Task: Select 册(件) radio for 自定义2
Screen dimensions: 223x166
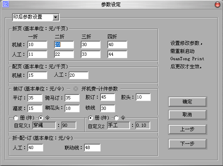Action: click(x=90, y=118)
